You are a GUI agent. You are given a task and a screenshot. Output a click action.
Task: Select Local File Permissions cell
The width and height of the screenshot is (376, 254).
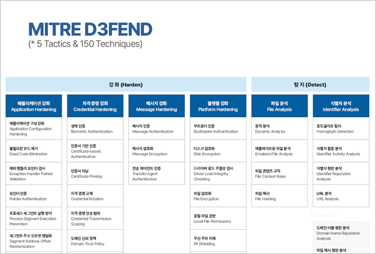[218, 219]
